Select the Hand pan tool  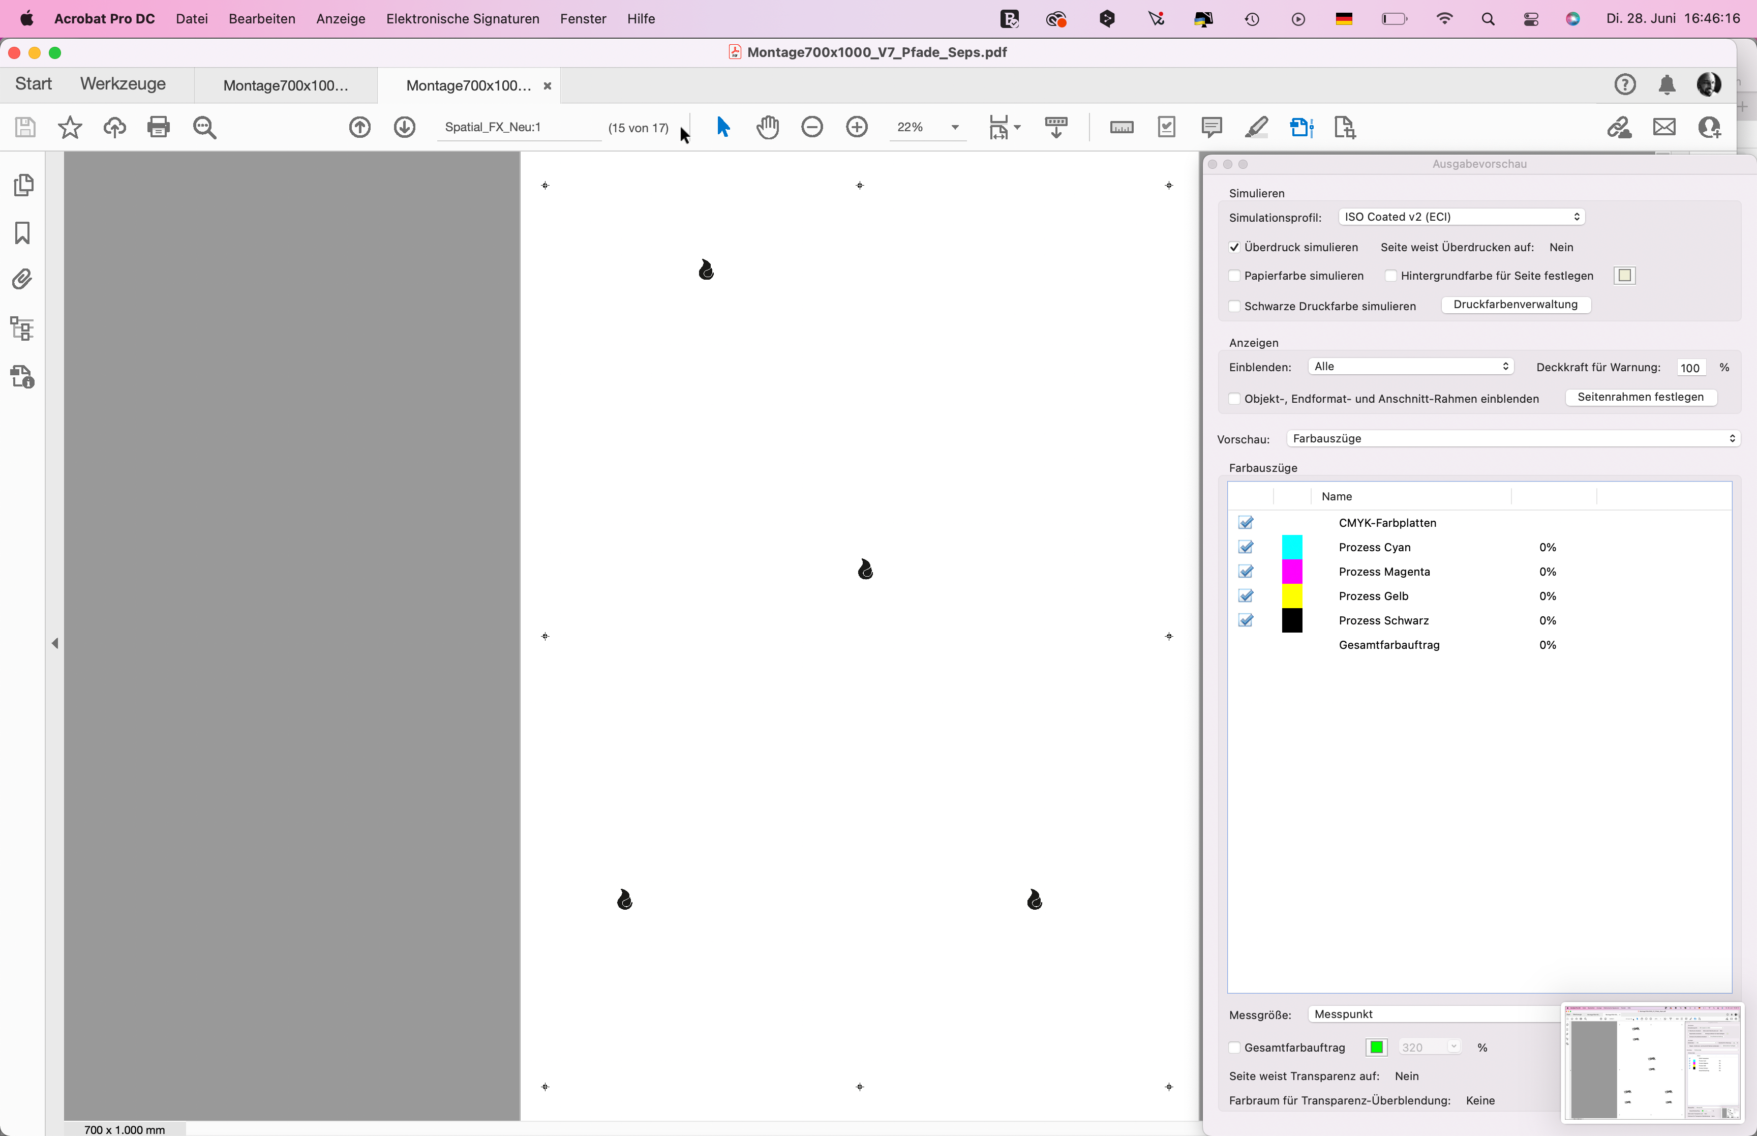click(x=768, y=127)
